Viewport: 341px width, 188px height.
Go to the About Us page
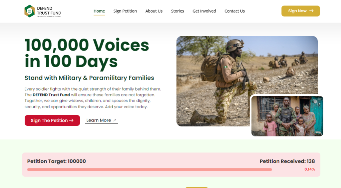point(154,11)
